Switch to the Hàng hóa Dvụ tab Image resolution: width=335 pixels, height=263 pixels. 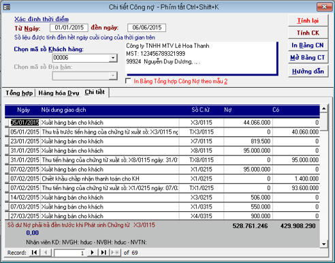[x=59, y=93]
